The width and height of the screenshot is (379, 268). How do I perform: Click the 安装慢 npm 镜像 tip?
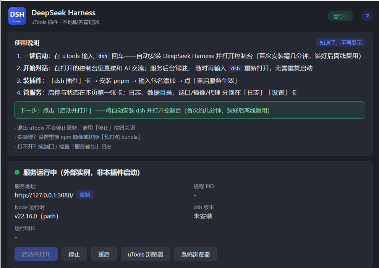click(x=77, y=137)
